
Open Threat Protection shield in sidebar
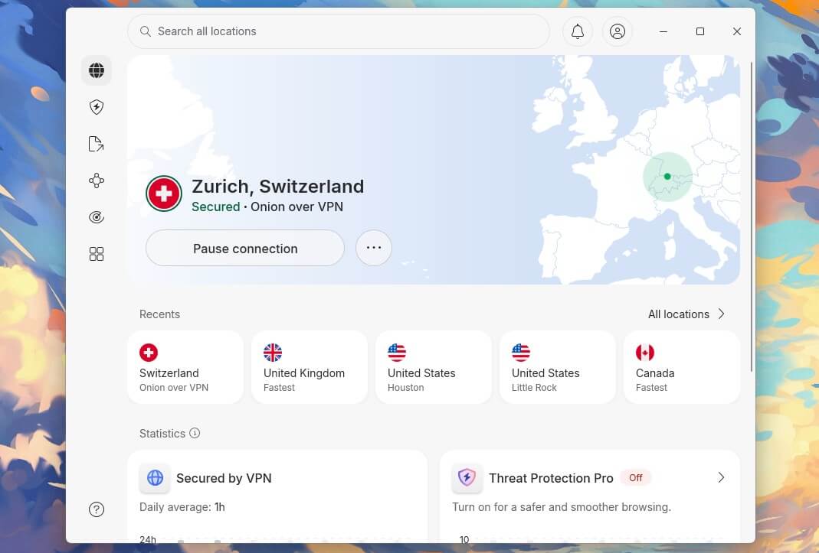pyautogui.click(x=96, y=107)
